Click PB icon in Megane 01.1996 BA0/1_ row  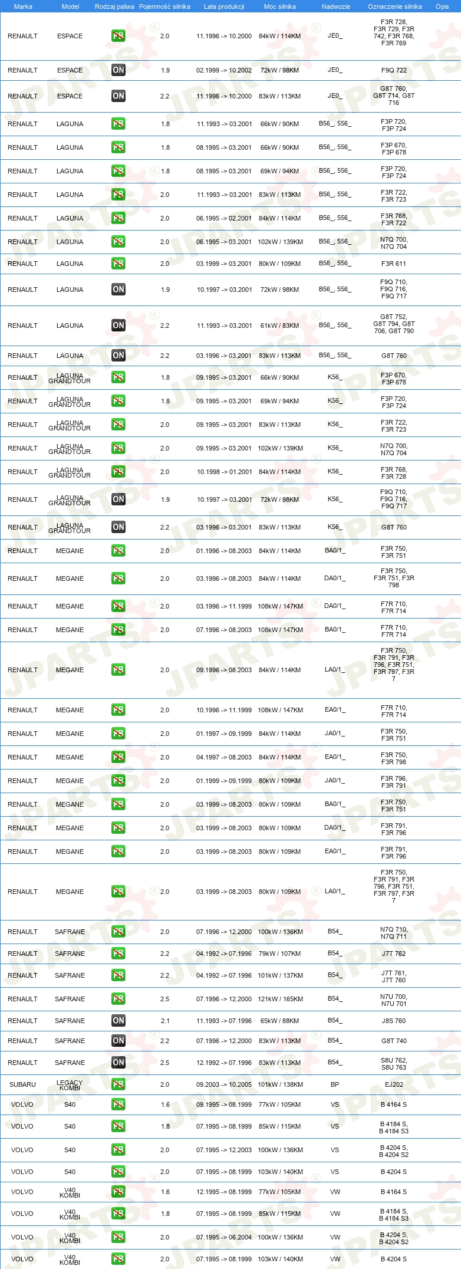tap(118, 551)
